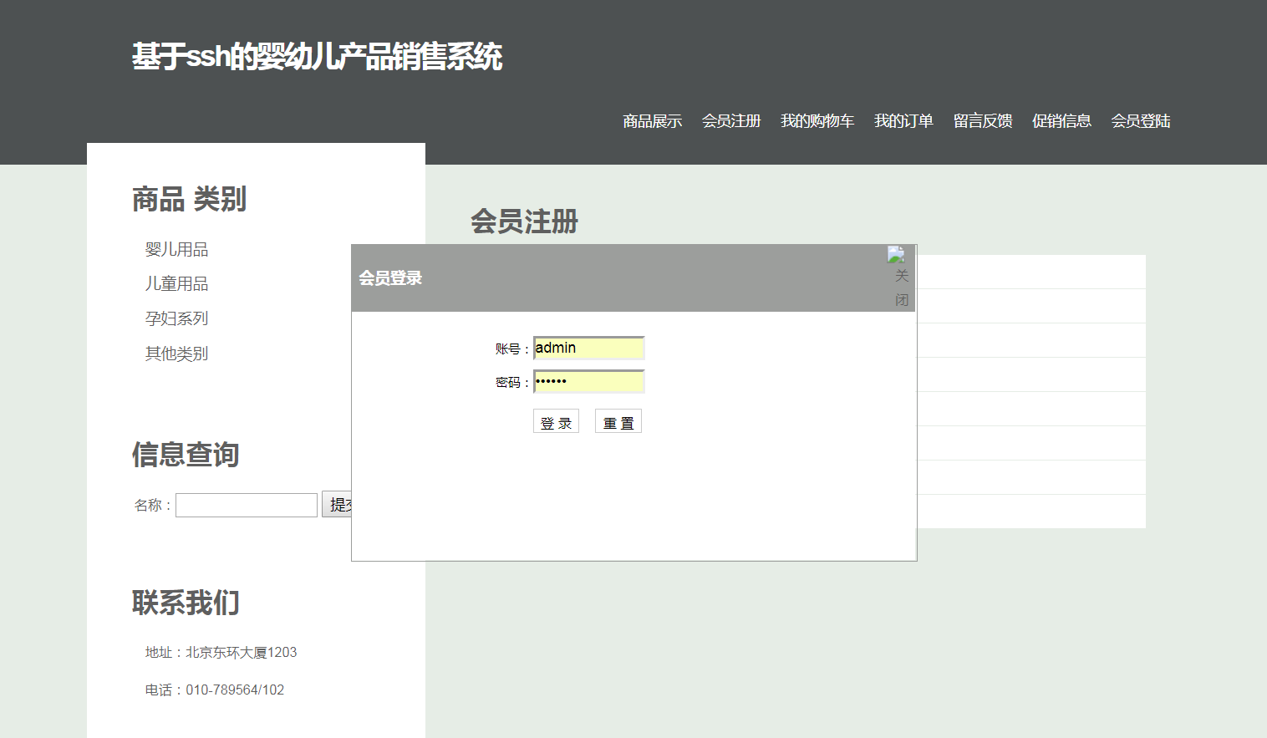The width and height of the screenshot is (1267, 738).
Task: Focus the 账号 input field containing admin
Action: [x=589, y=348]
